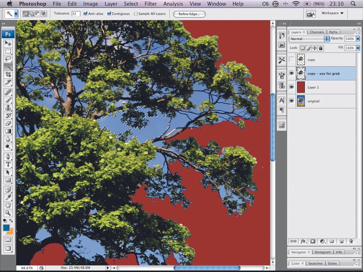Select the Crop tool
The image size is (363, 272).
tap(8, 74)
